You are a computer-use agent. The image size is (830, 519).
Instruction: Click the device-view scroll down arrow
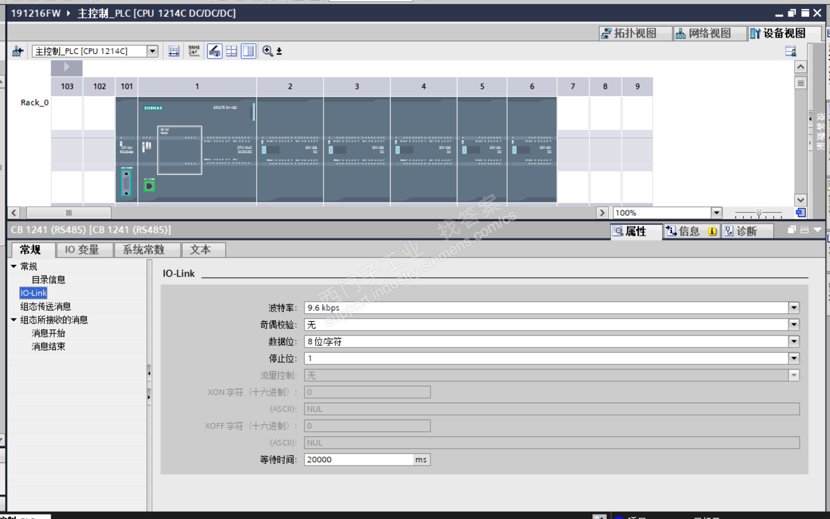[801, 200]
